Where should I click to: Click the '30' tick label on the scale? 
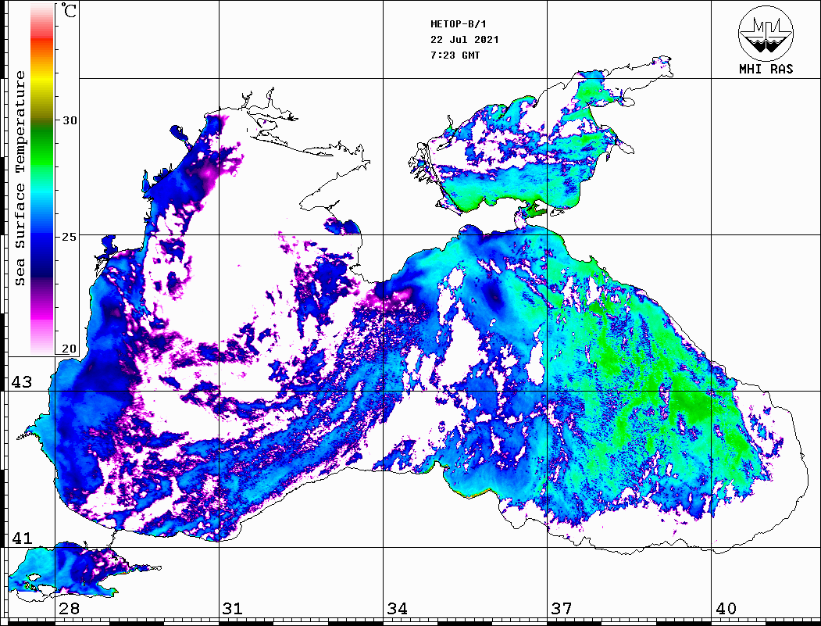click(x=70, y=120)
